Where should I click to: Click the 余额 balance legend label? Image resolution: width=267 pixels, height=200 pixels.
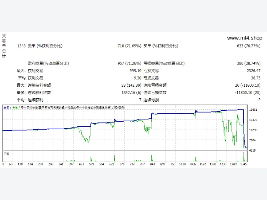6,107
